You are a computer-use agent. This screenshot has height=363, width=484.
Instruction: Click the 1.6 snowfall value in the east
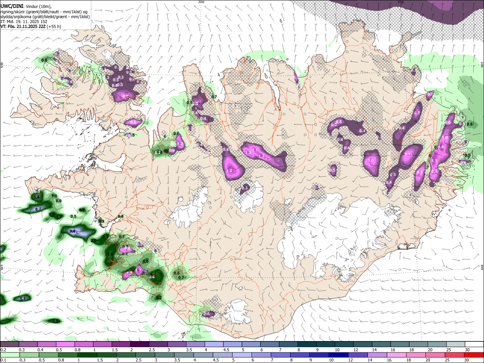point(441,147)
